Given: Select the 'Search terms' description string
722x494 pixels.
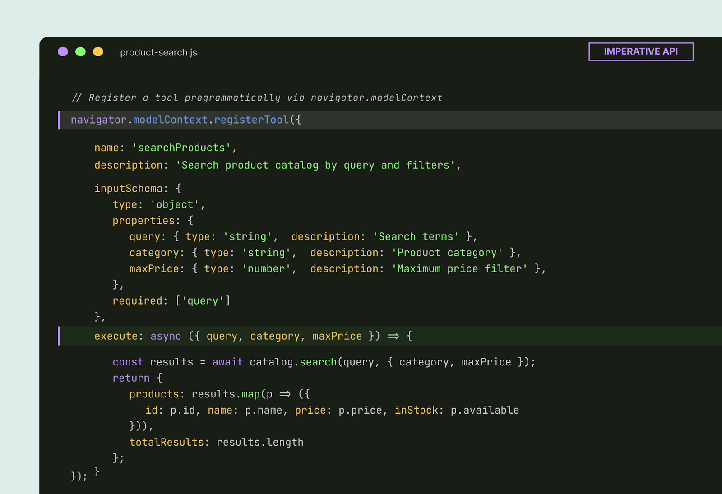Looking at the screenshot, I should pyautogui.click(x=416, y=236).
